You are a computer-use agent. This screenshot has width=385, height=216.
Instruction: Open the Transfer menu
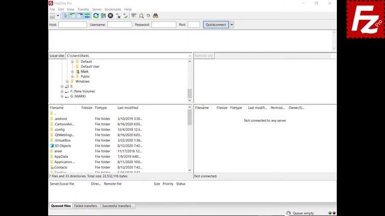(x=83, y=10)
